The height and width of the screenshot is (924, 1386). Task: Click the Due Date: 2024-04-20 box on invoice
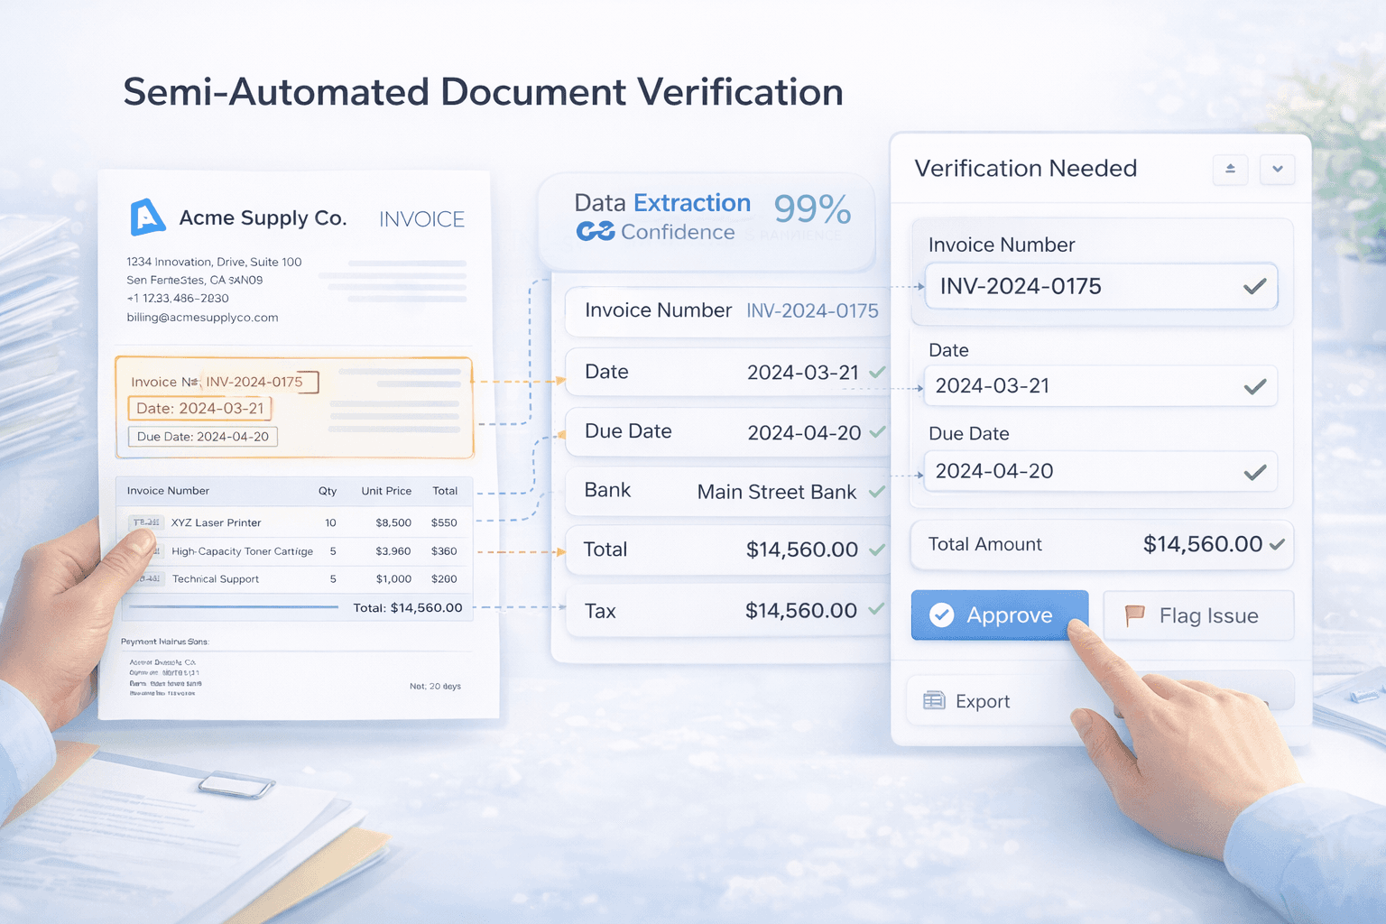point(203,437)
